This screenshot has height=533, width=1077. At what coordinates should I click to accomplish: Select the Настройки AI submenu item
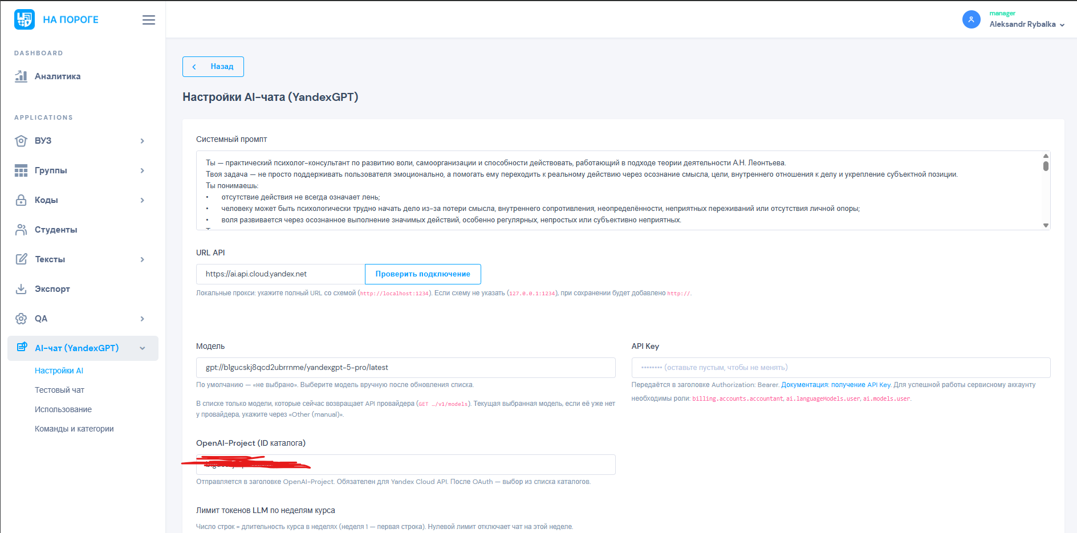[59, 371]
